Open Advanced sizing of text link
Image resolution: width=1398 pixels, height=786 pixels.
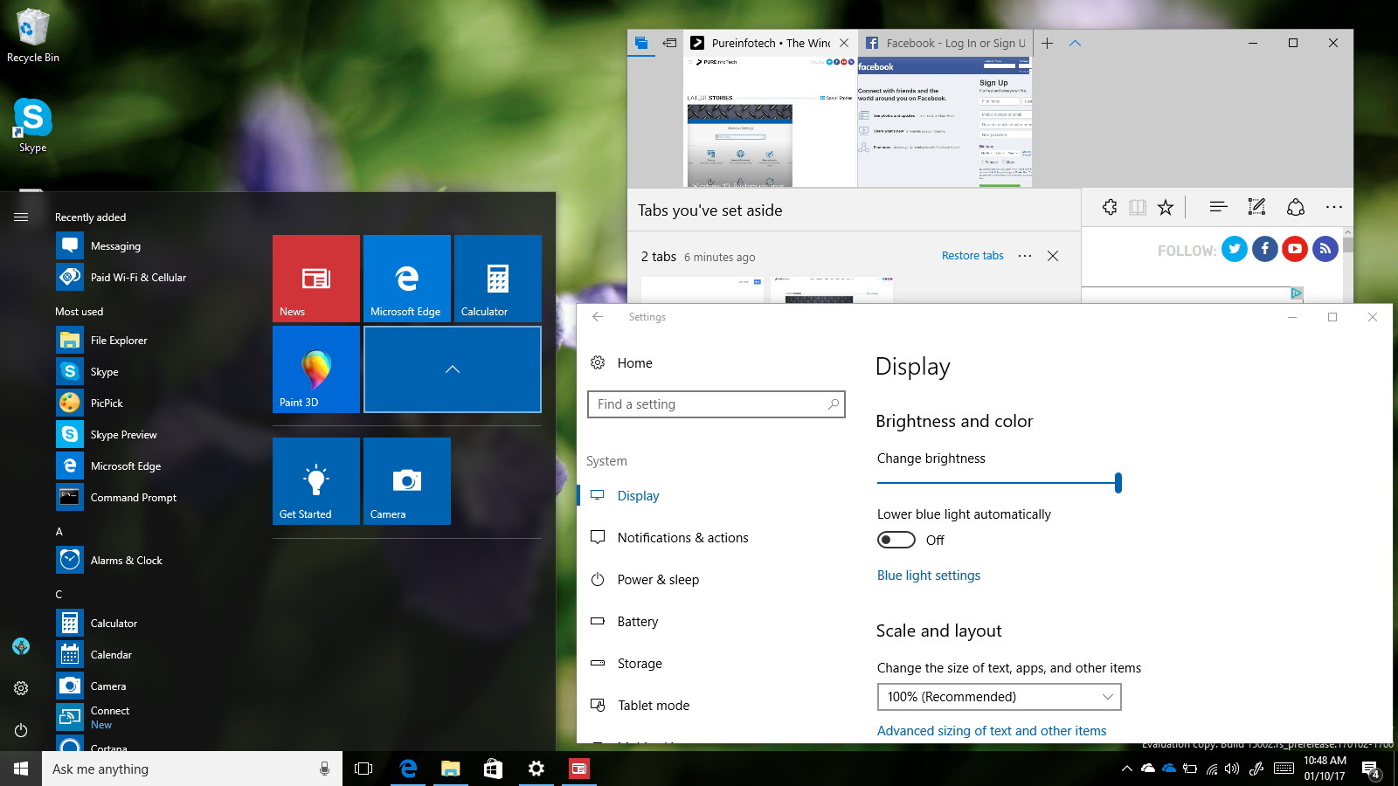tap(992, 731)
